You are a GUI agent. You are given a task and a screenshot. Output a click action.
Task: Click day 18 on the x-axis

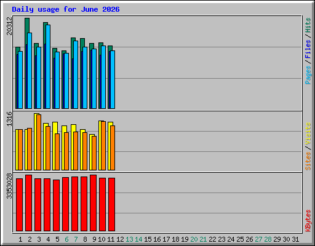pyautogui.click(x=175, y=239)
